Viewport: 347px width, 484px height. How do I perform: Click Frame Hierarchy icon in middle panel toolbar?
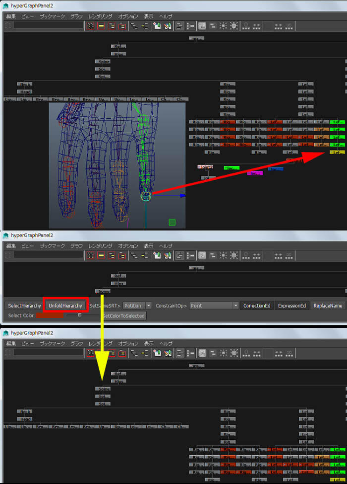(x=112, y=255)
